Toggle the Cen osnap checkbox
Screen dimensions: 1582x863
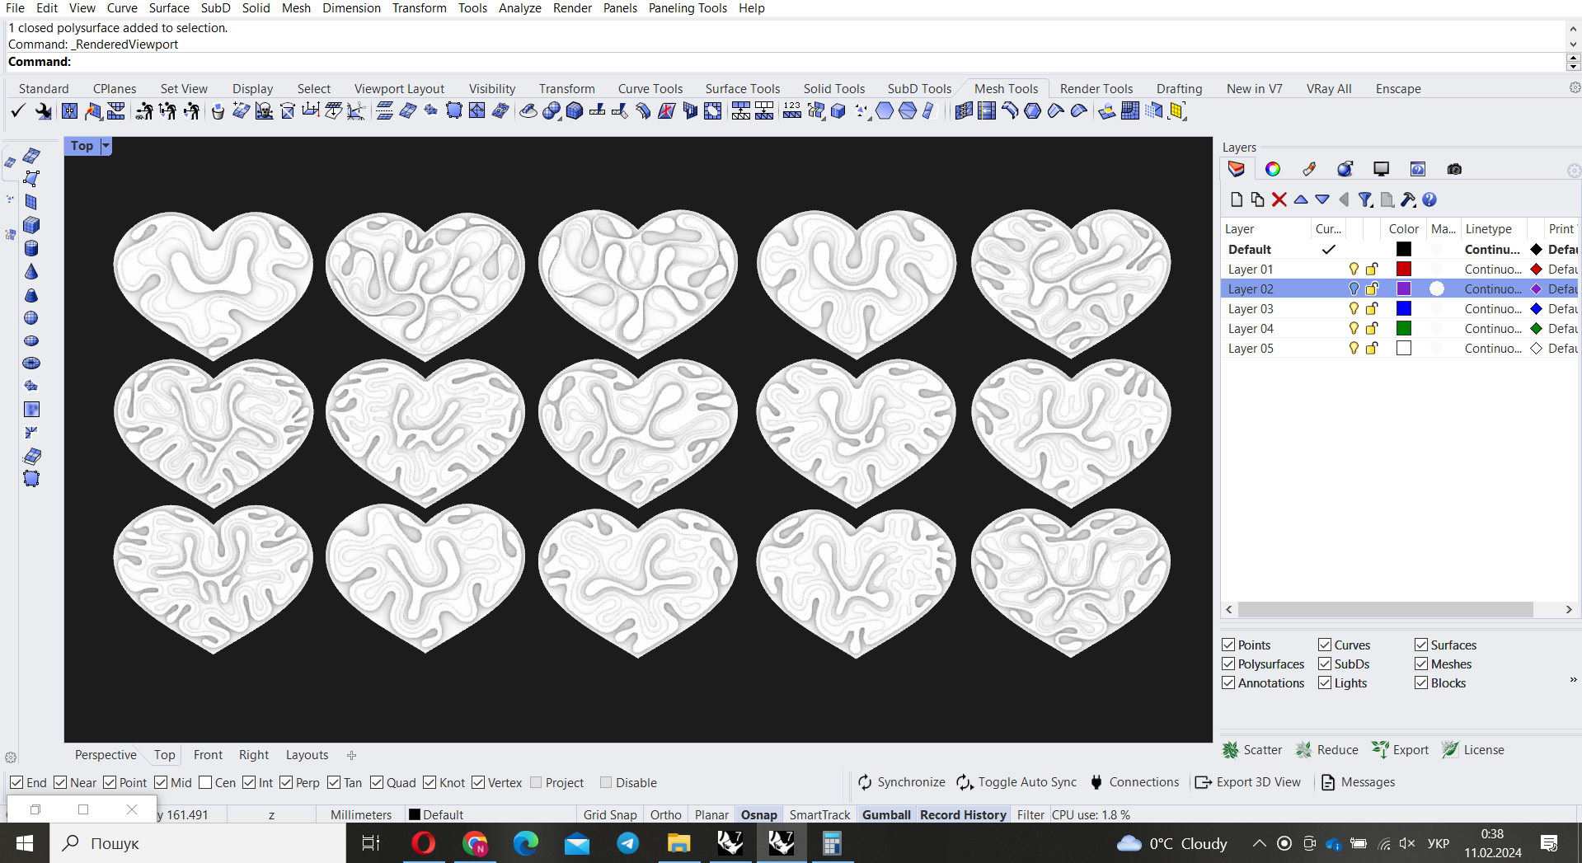(x=205, y=782)
